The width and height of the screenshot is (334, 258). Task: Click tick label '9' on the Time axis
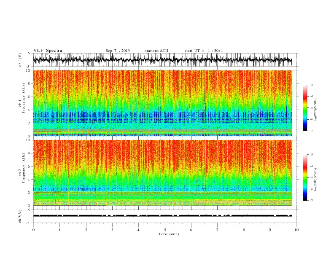point(270,230)
